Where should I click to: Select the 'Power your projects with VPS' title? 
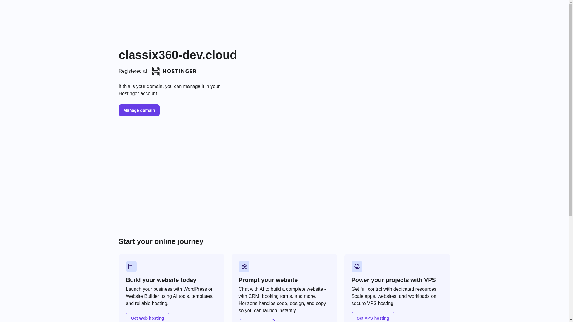[394, 280]
